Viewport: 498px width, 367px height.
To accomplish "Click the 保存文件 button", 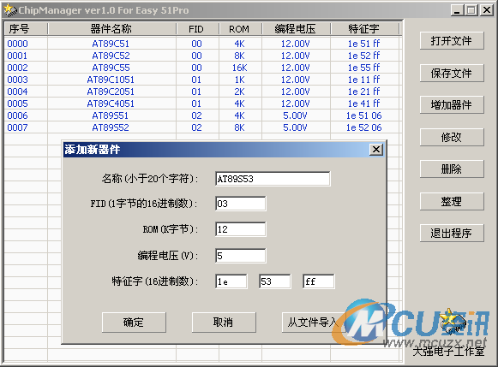I will point(452,74).
